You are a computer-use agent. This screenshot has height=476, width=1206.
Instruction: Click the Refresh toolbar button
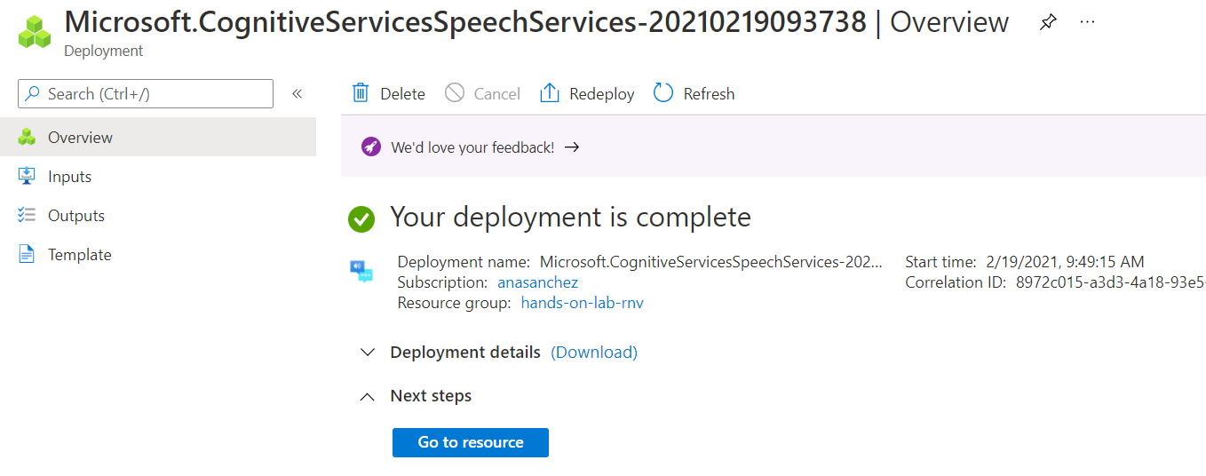[x=694, y=93]
